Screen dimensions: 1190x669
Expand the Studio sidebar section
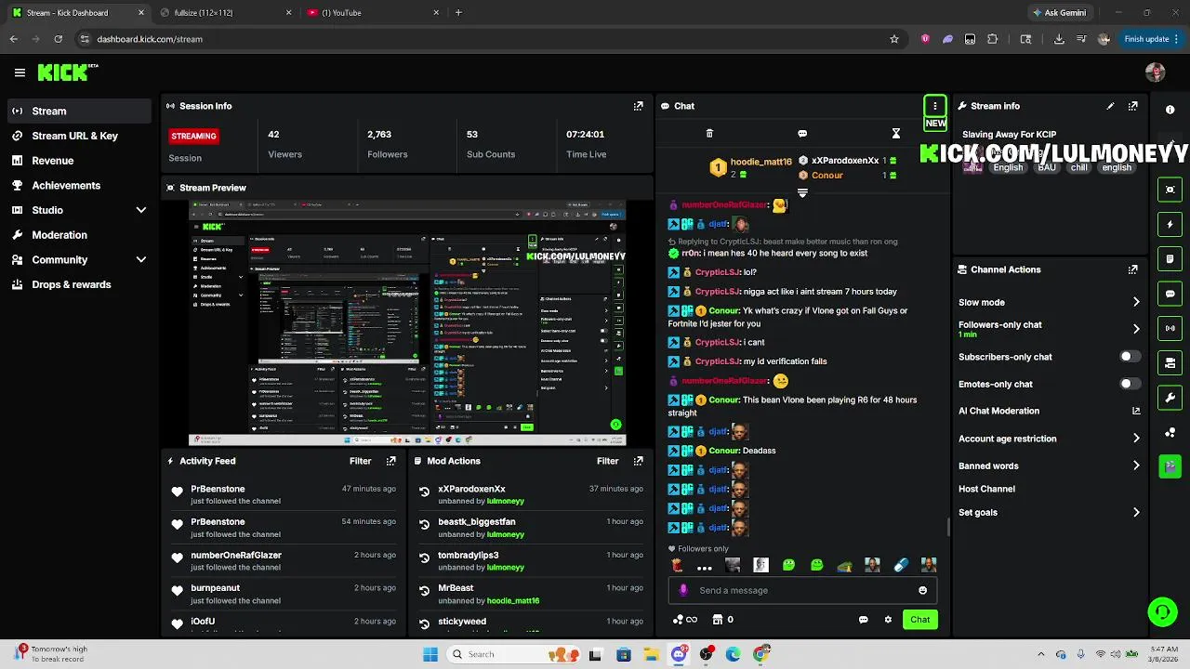pos(141,210)
